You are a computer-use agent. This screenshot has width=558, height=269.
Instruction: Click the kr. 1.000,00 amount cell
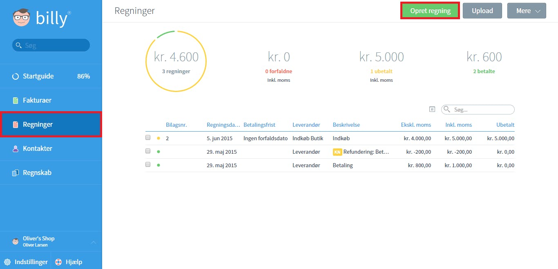[x=458, y=165]
